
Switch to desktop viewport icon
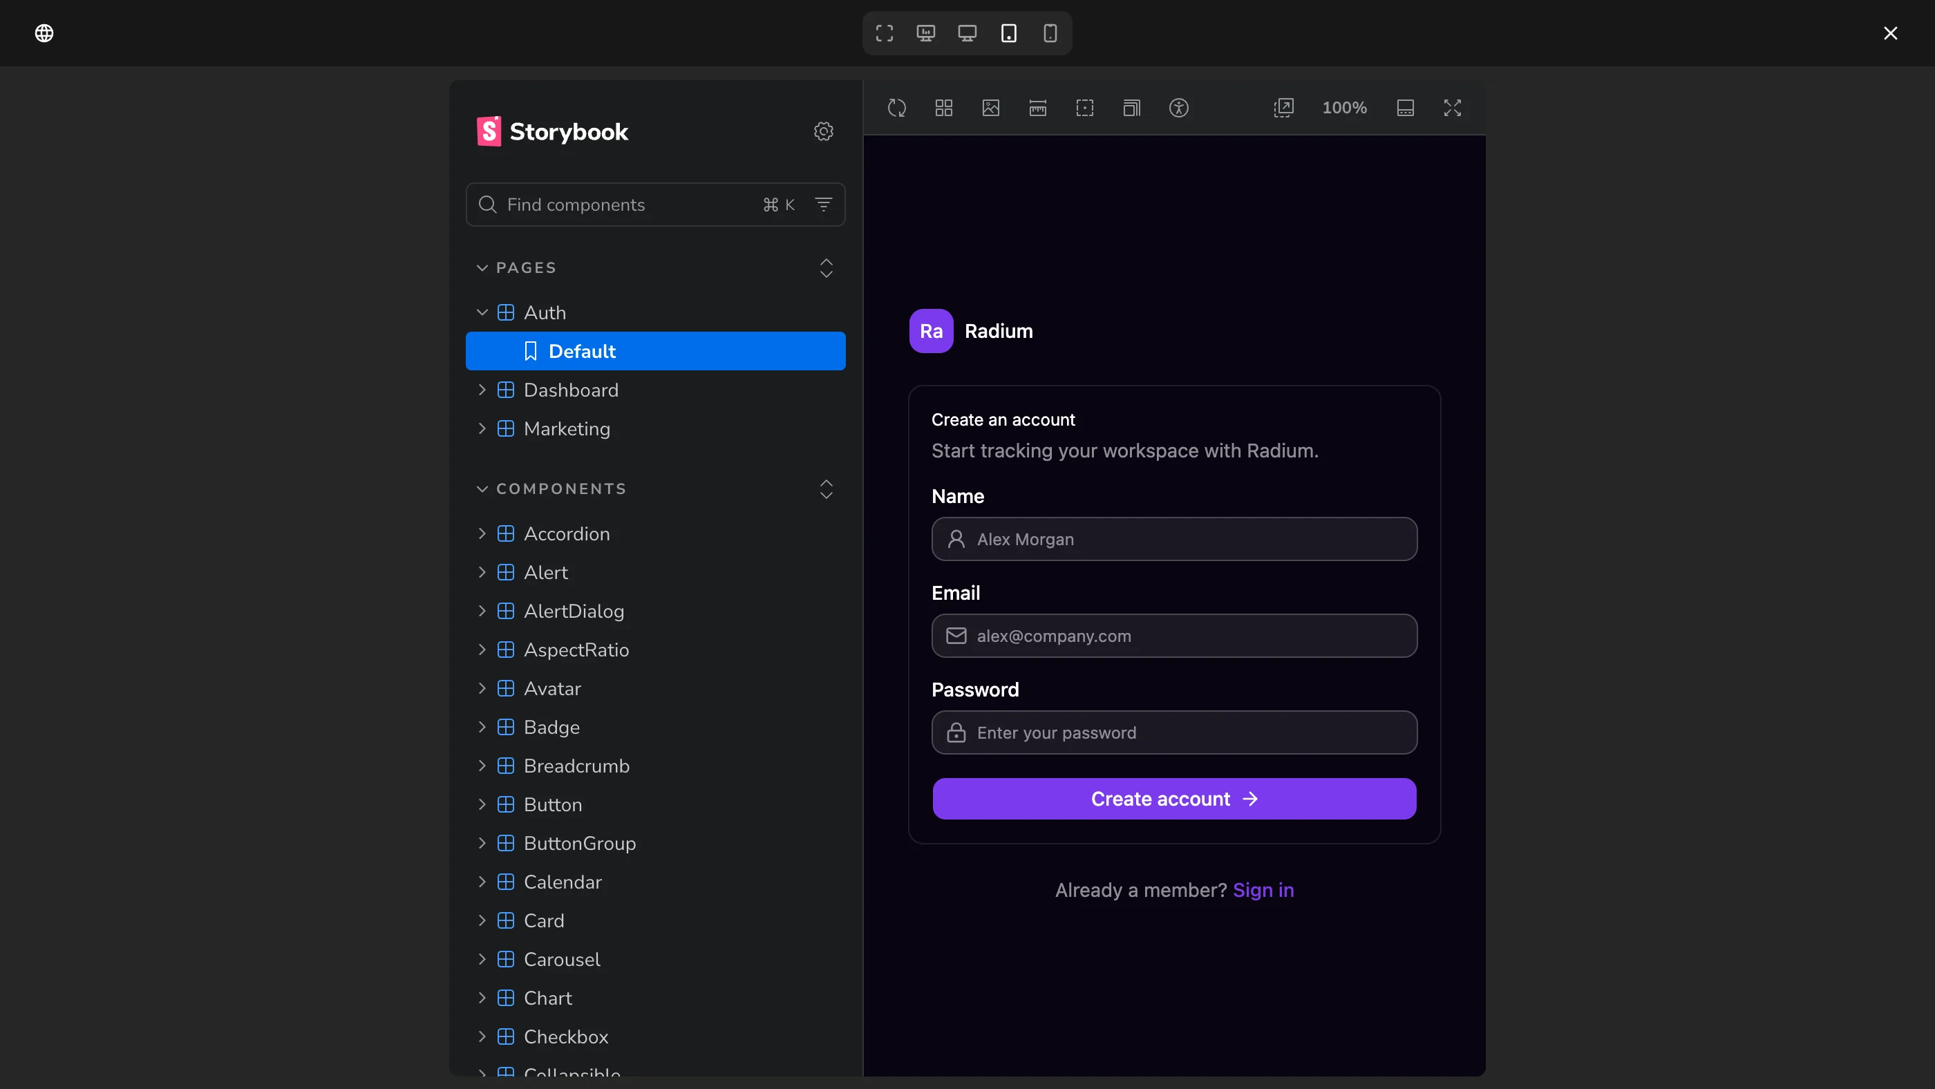[x=967, y=33]
